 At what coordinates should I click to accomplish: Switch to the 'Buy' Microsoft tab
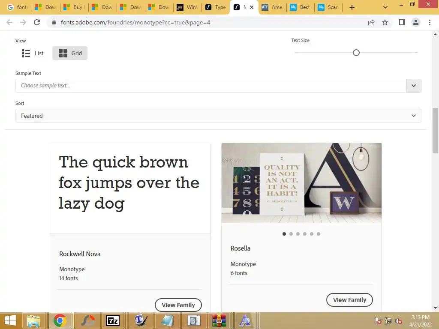[x=74, y=7]
